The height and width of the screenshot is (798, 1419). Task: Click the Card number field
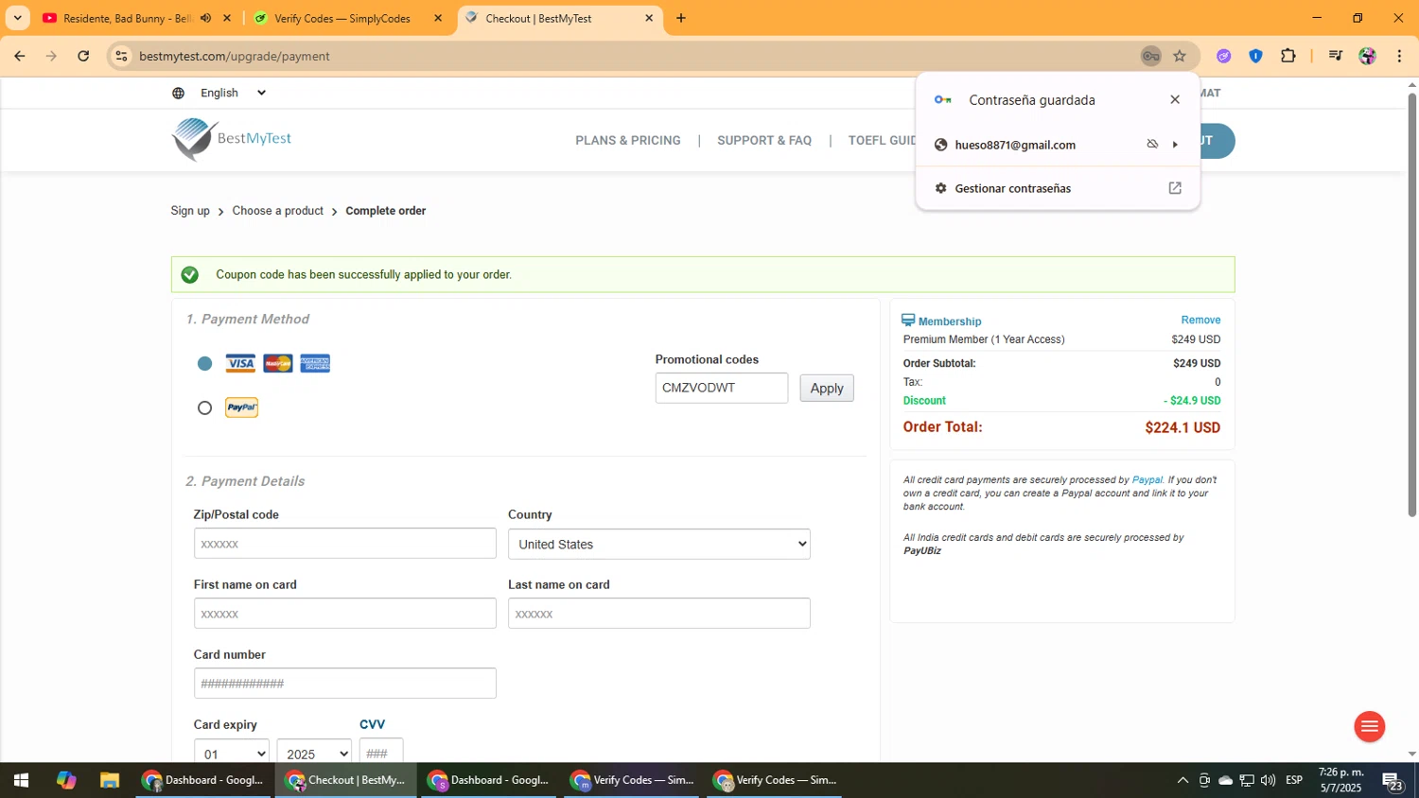(345, 684)
